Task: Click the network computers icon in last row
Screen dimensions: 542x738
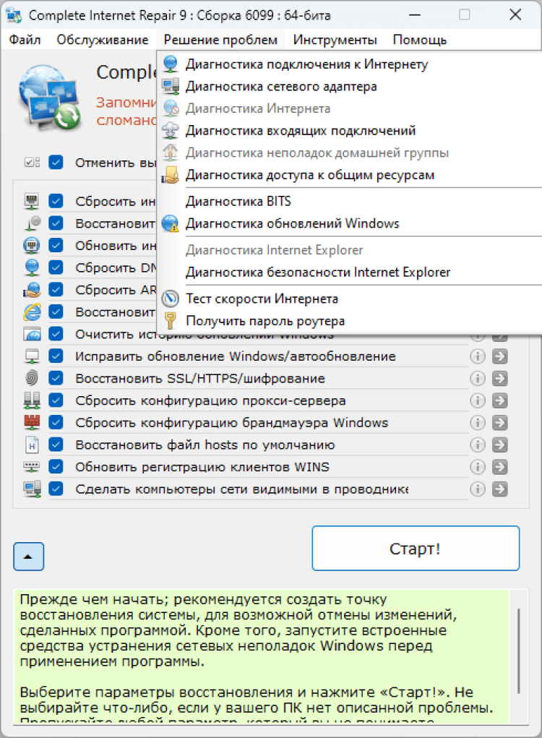Action: point(32,489)
